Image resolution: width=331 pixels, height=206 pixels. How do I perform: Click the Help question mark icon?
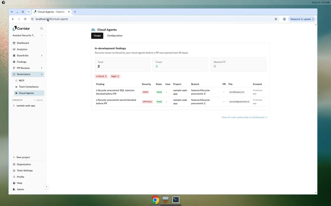(14, 183)
